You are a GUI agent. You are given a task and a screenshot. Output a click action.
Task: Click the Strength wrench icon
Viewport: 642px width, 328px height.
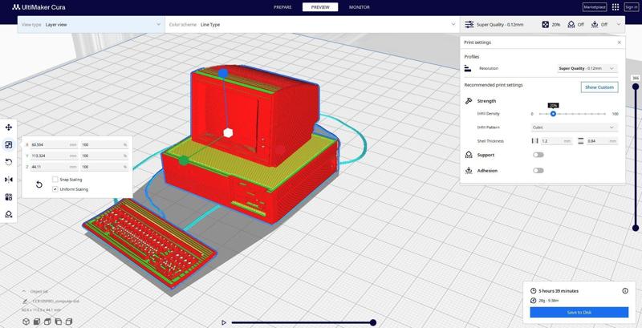[469, 100]
